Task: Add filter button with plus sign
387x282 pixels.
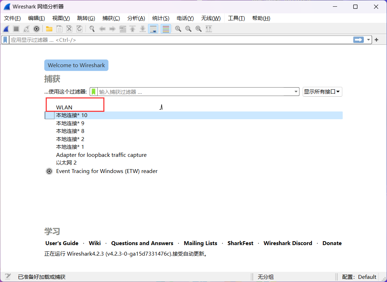Action: [x=376, y=40]
